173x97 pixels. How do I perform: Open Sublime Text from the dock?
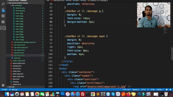coord(98,94)
